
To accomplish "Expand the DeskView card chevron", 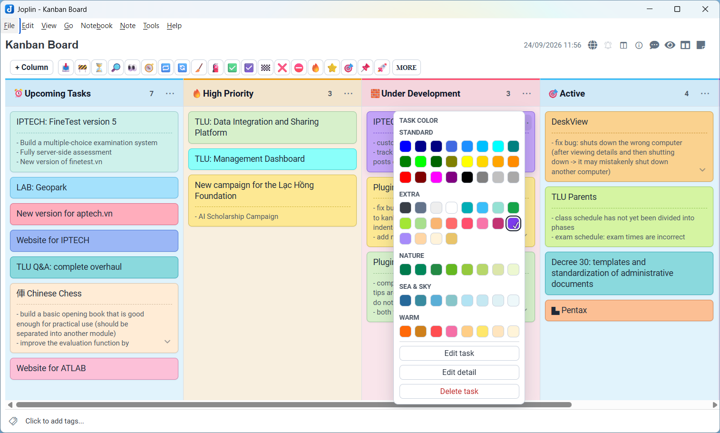I will pyautogui.click(x=702, y=170).
